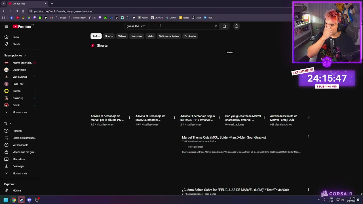
Task: Go back in browser history
Action: pyautogui.click(x=4, y=11)
